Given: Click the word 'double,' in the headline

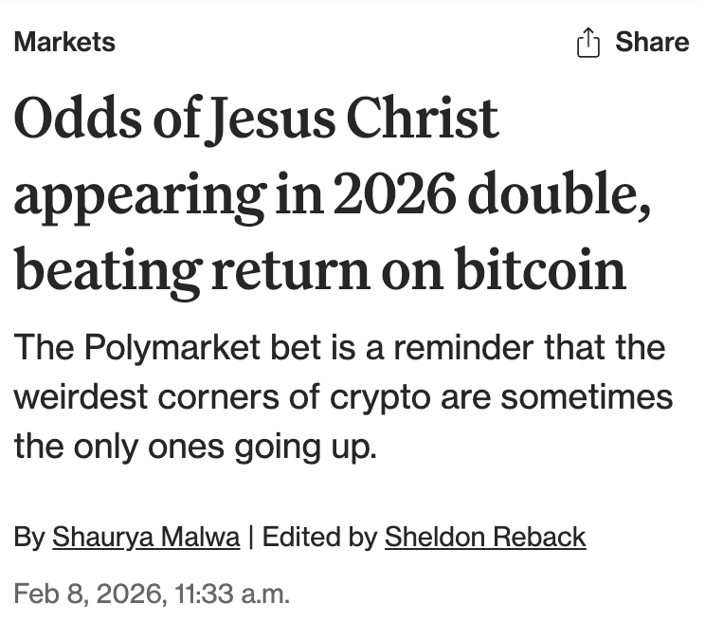Looking at the screenshot, I should [559, 194].
